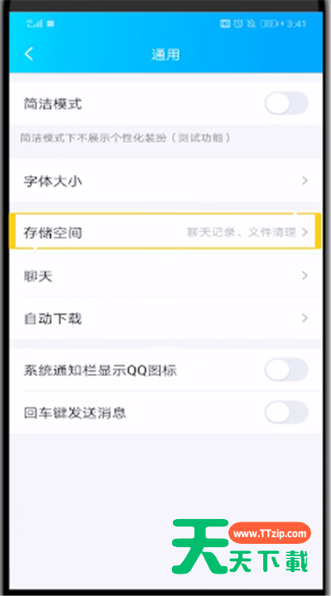Viewport: 331px width, 596px height.
Task: Tap the back arrow icon
Action: coord(29,54)
